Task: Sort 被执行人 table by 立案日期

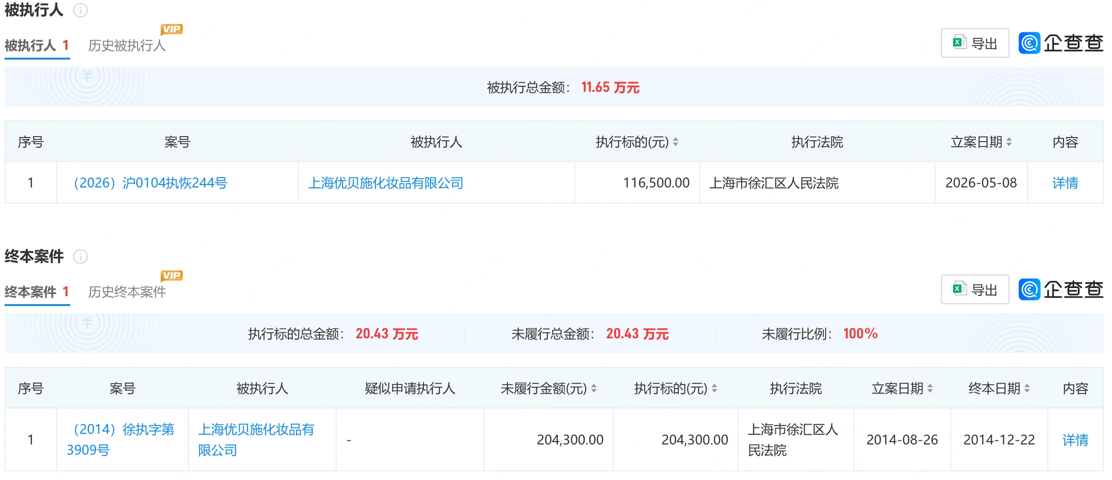Action: tap(1009, 142)
